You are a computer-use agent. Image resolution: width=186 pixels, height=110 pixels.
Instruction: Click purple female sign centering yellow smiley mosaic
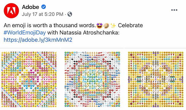point(156,79)
